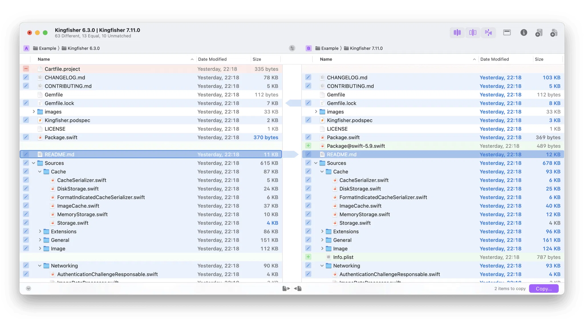The width and height of the screenshot is (584, 319).
Task: Toggle the filled split-pane filter icon
Action: (x=457, y=32)
